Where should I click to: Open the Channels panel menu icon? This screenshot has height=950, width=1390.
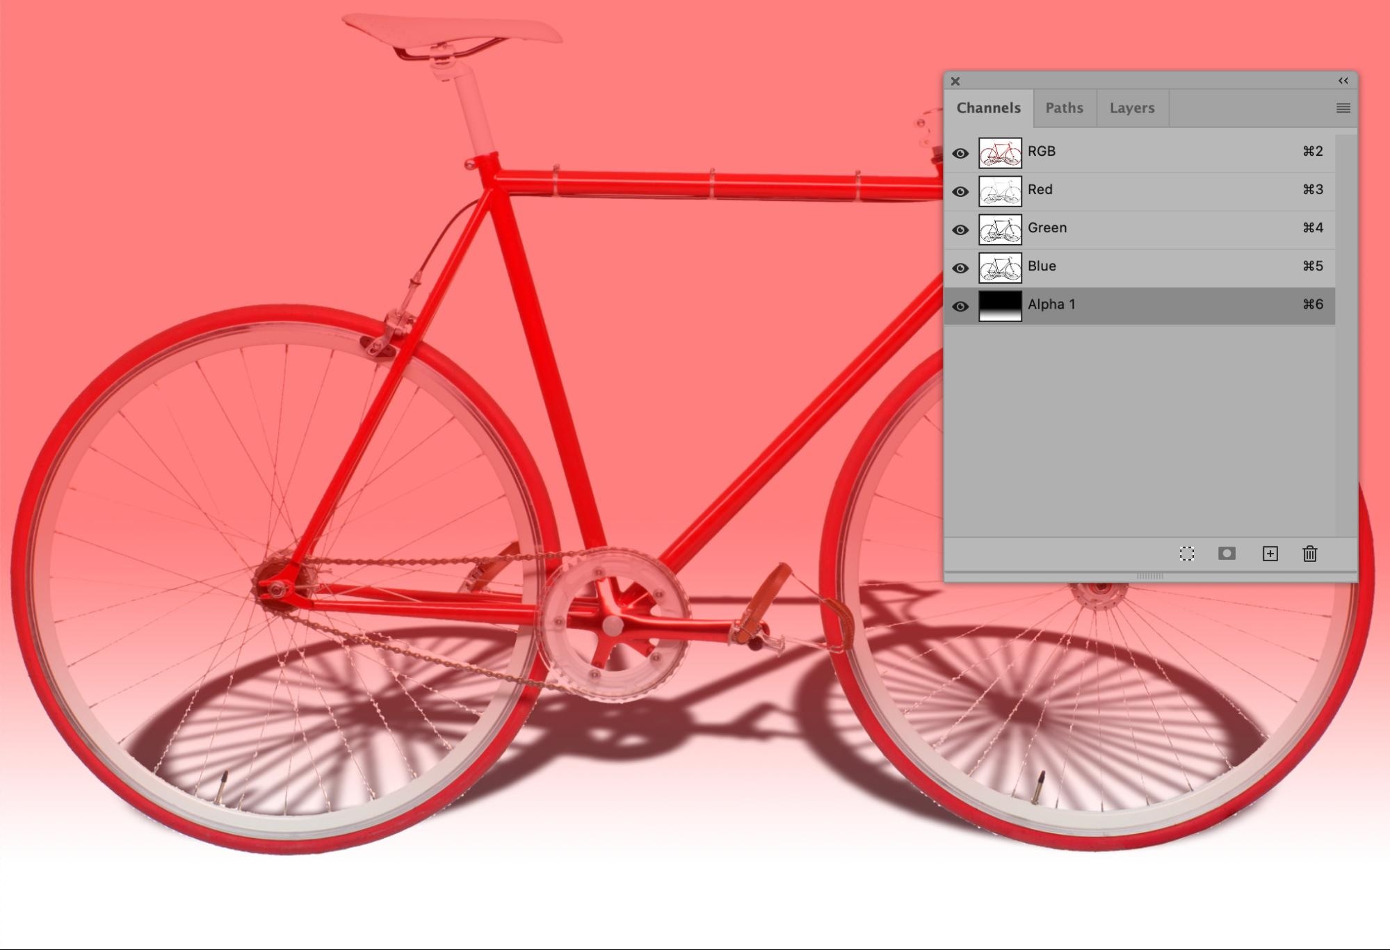[1343, 108]
